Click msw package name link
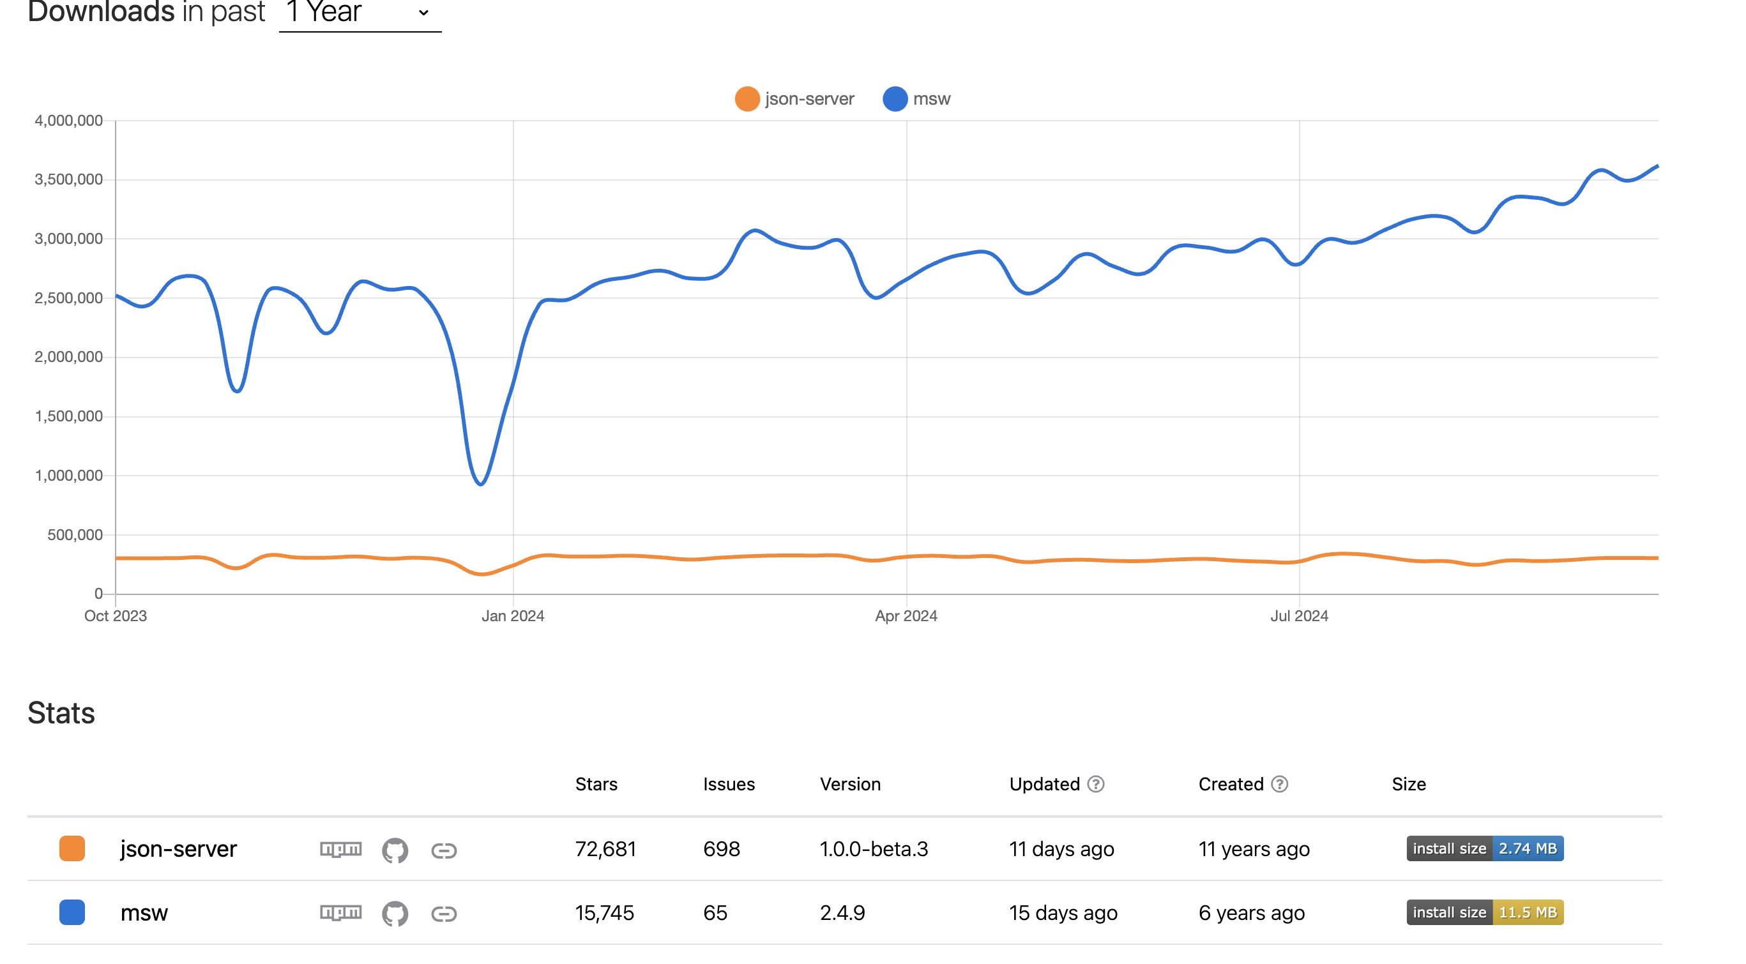 [x=144, y=912]
